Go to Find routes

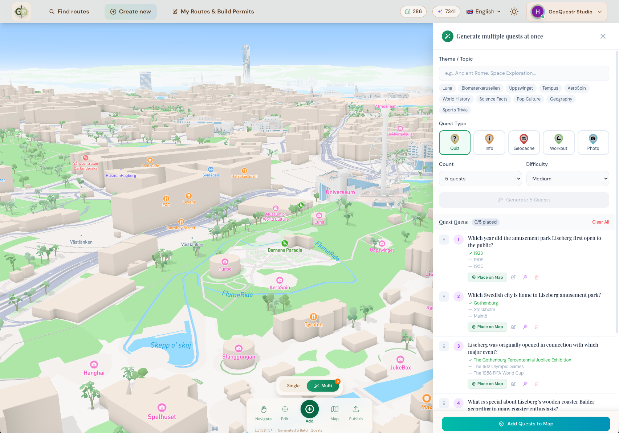point(69,11)
